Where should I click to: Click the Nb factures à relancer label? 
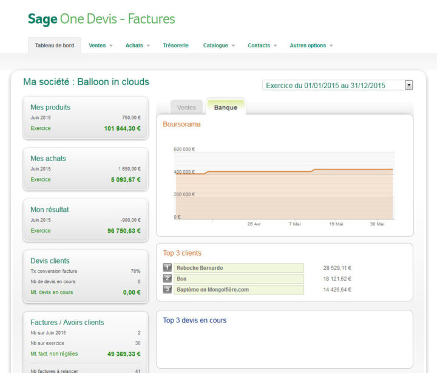point(55,371)
